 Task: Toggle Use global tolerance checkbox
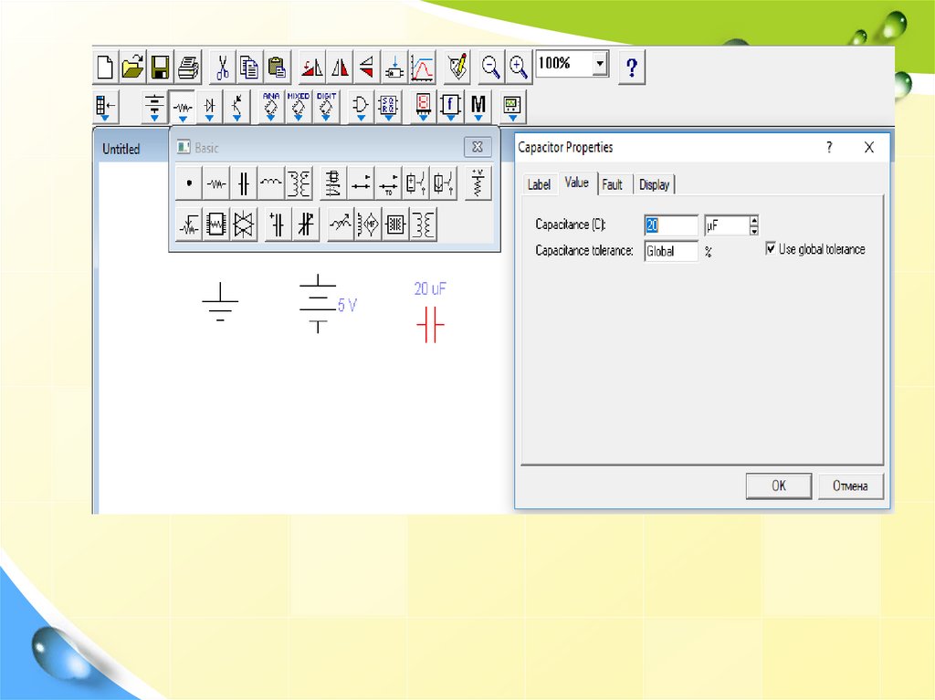click(x=772, y=248)
